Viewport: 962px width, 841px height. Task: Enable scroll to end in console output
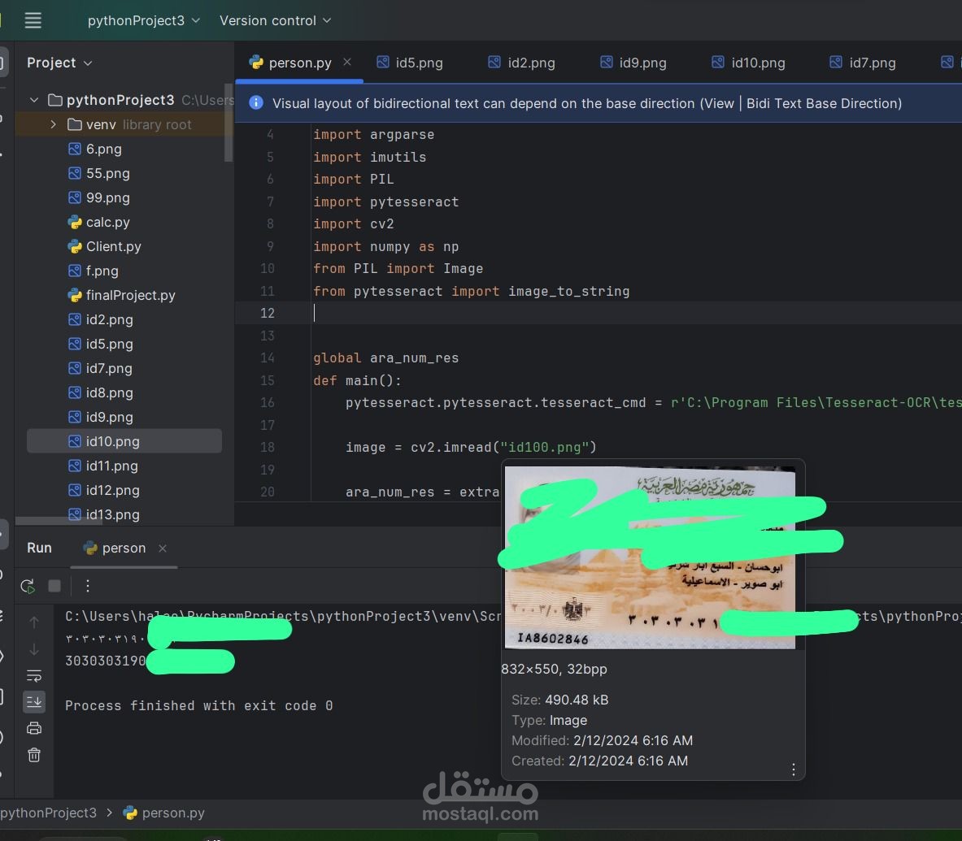click(33, 702)
